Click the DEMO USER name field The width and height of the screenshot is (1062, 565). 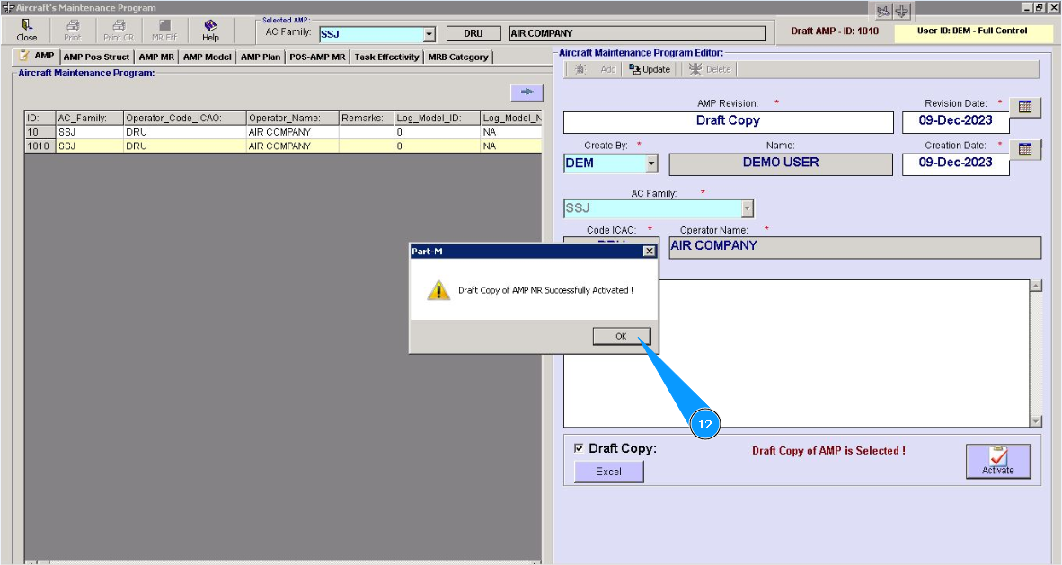click(781, 164)
